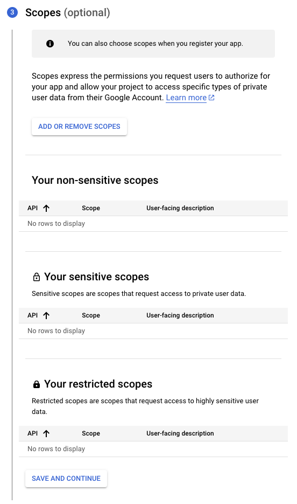Viewport: 297px width, 504px height.
Task: Click Scope column header in restricted table
Action: 91,433
